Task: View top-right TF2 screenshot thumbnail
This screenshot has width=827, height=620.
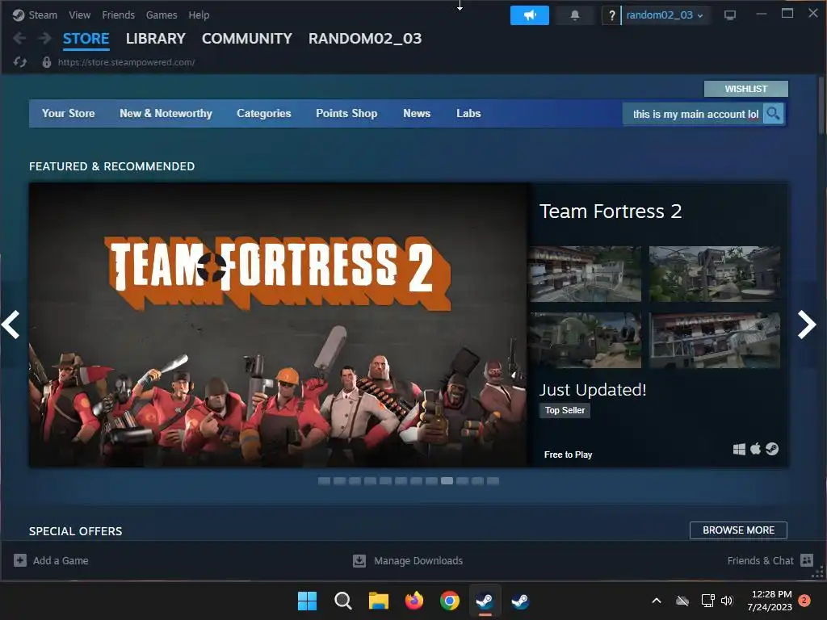Action: coord(715,274)
